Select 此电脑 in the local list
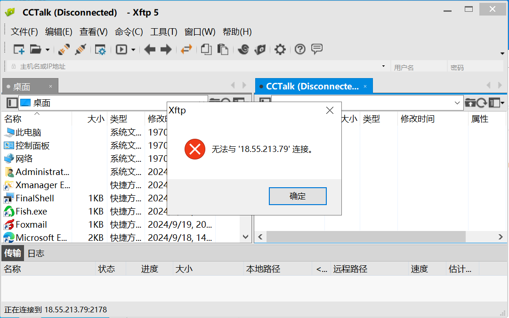 28,132
